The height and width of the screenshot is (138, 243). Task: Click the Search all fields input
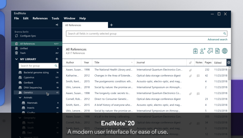147,34
